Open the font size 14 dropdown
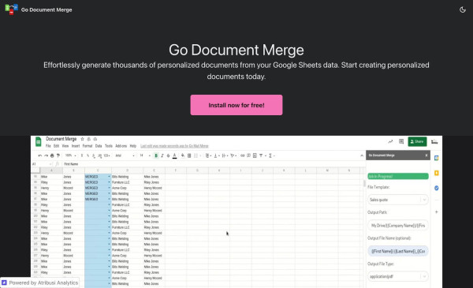 145,155
